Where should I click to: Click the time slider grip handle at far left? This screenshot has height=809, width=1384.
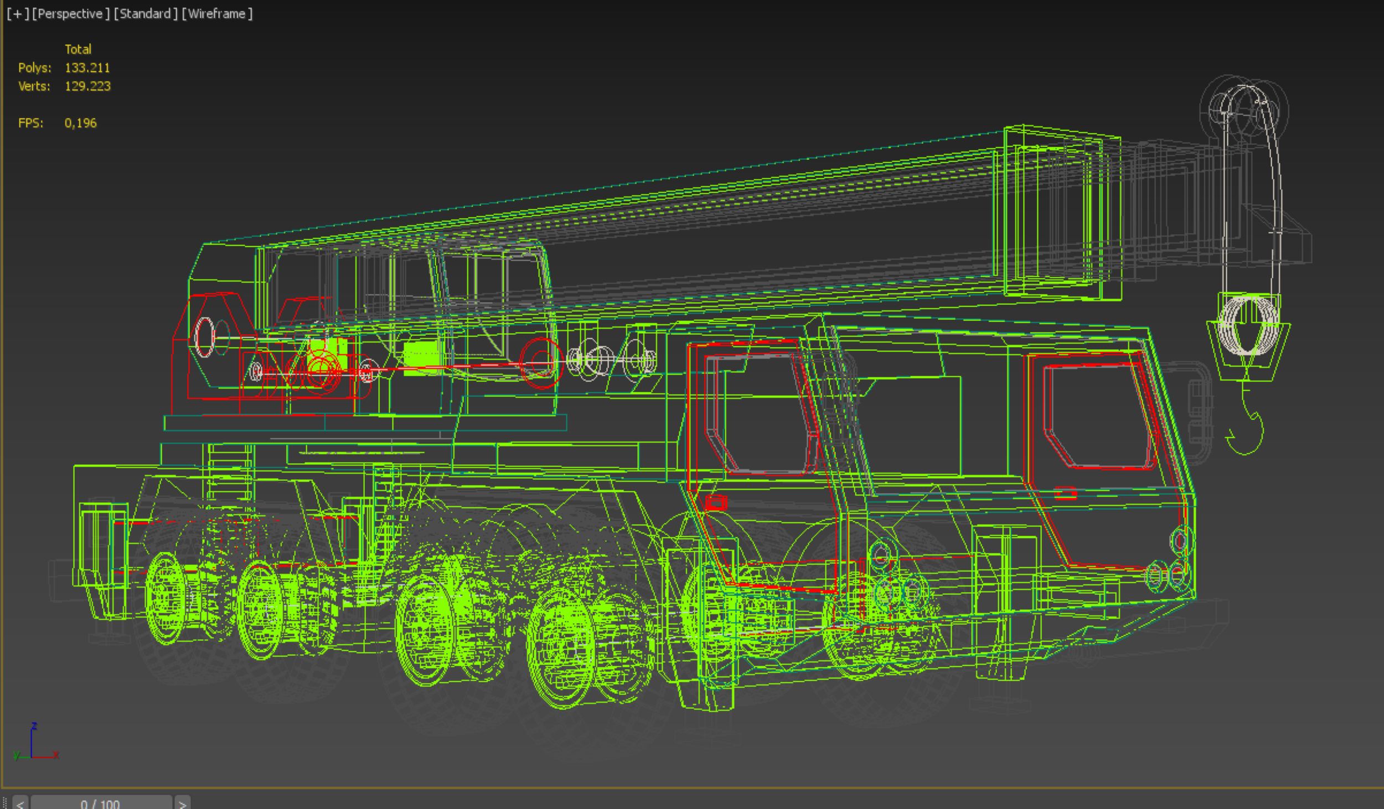click(x=5, y=803)
